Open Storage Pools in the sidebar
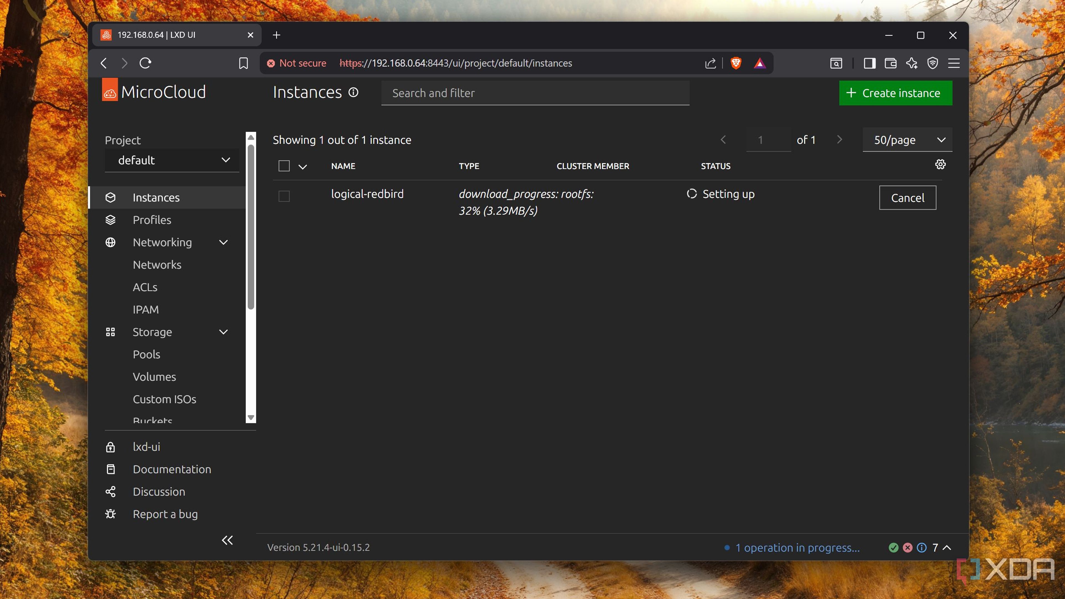Viewport: 1065px width, 599px height. click(x=146, y=354)
